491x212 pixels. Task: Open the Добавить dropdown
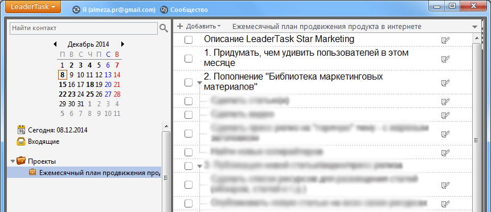pos(199,27)
